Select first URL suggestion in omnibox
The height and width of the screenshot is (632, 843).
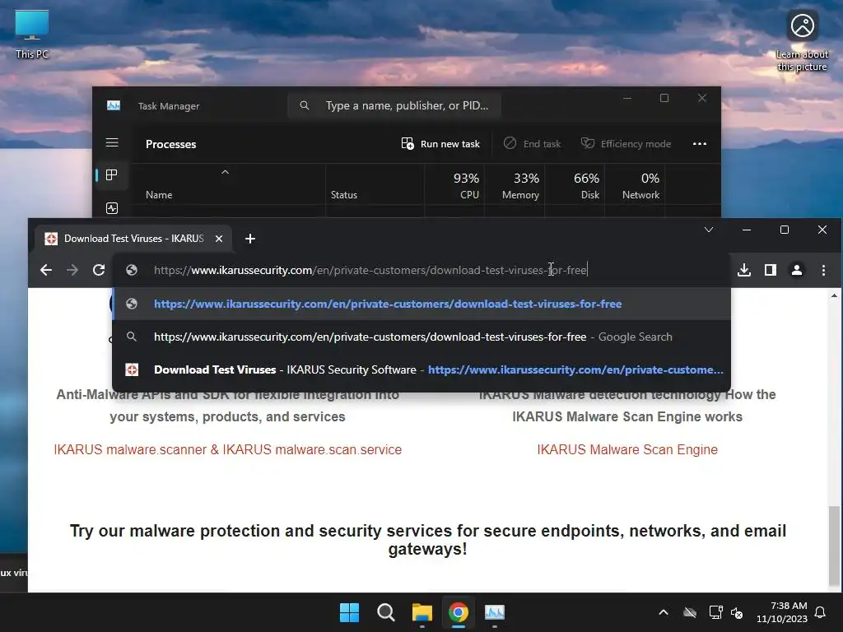pos(421,304)
